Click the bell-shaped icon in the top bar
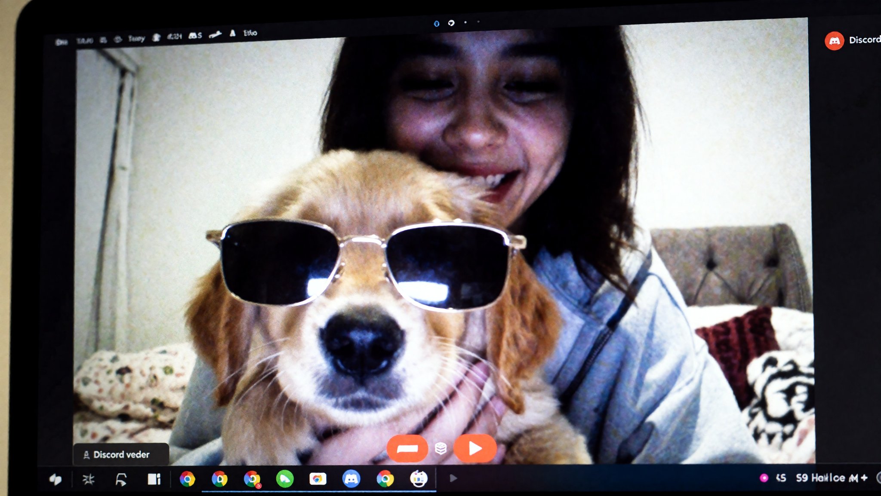The width and height of the screenshot is (881, 496). (232, 33)
